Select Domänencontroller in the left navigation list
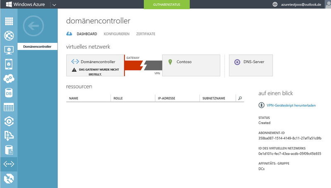The height and width of the screenshot is (188, 331). click(37, 47)
